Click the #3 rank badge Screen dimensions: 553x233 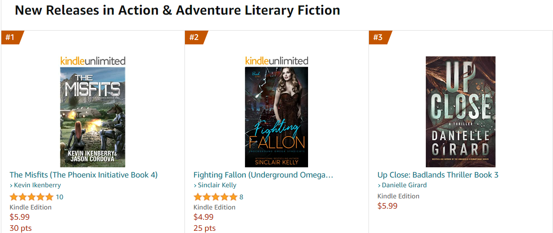pyautogui.click(x=378, y=37)
